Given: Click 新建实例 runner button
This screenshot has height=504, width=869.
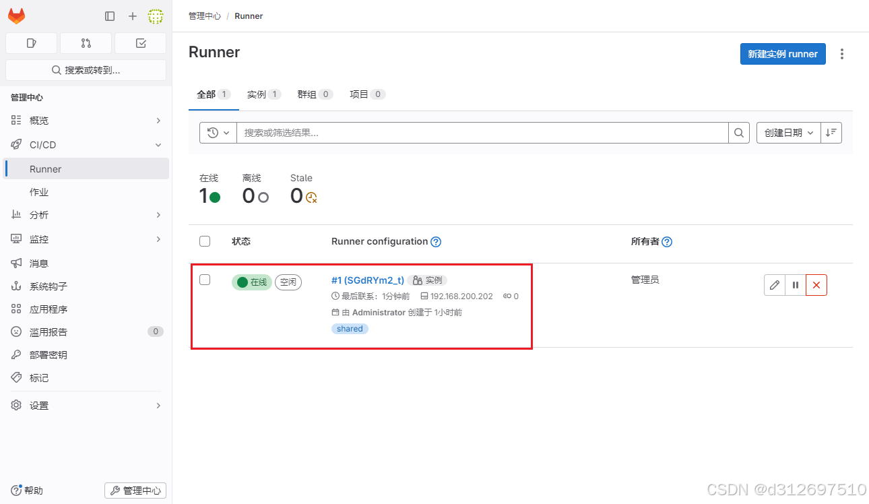Looking at the screenshot, I should [x=783, y=54].
